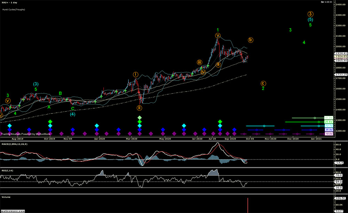
Task: Select the orange circled b wave label
Action: 251,40
